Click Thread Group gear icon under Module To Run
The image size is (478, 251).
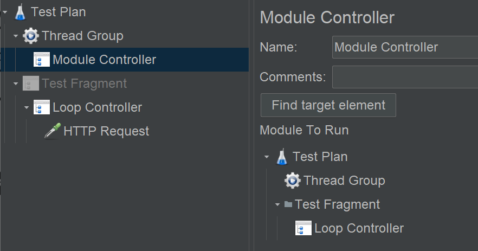[292, 181]
